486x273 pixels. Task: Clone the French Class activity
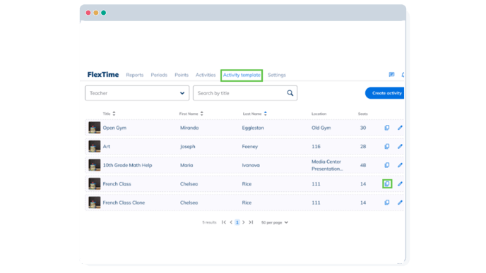click(x=387, y=184)
